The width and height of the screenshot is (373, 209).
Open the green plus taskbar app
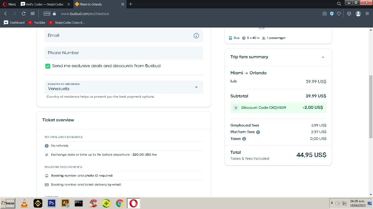106,203
